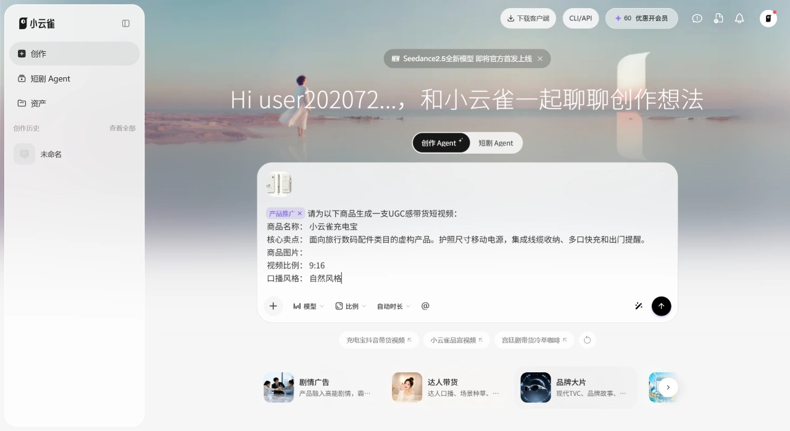790x431 pixels.
Task: Open the 未命名 history entry
Action: 75,154
